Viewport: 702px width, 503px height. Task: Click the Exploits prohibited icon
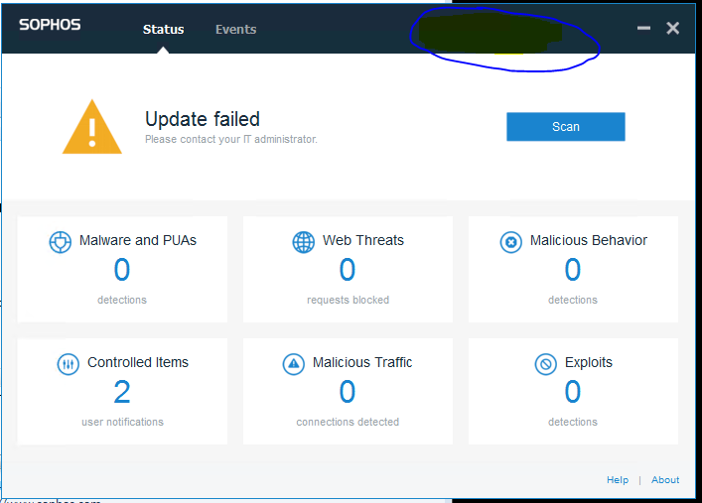click(x=546, y=364)
